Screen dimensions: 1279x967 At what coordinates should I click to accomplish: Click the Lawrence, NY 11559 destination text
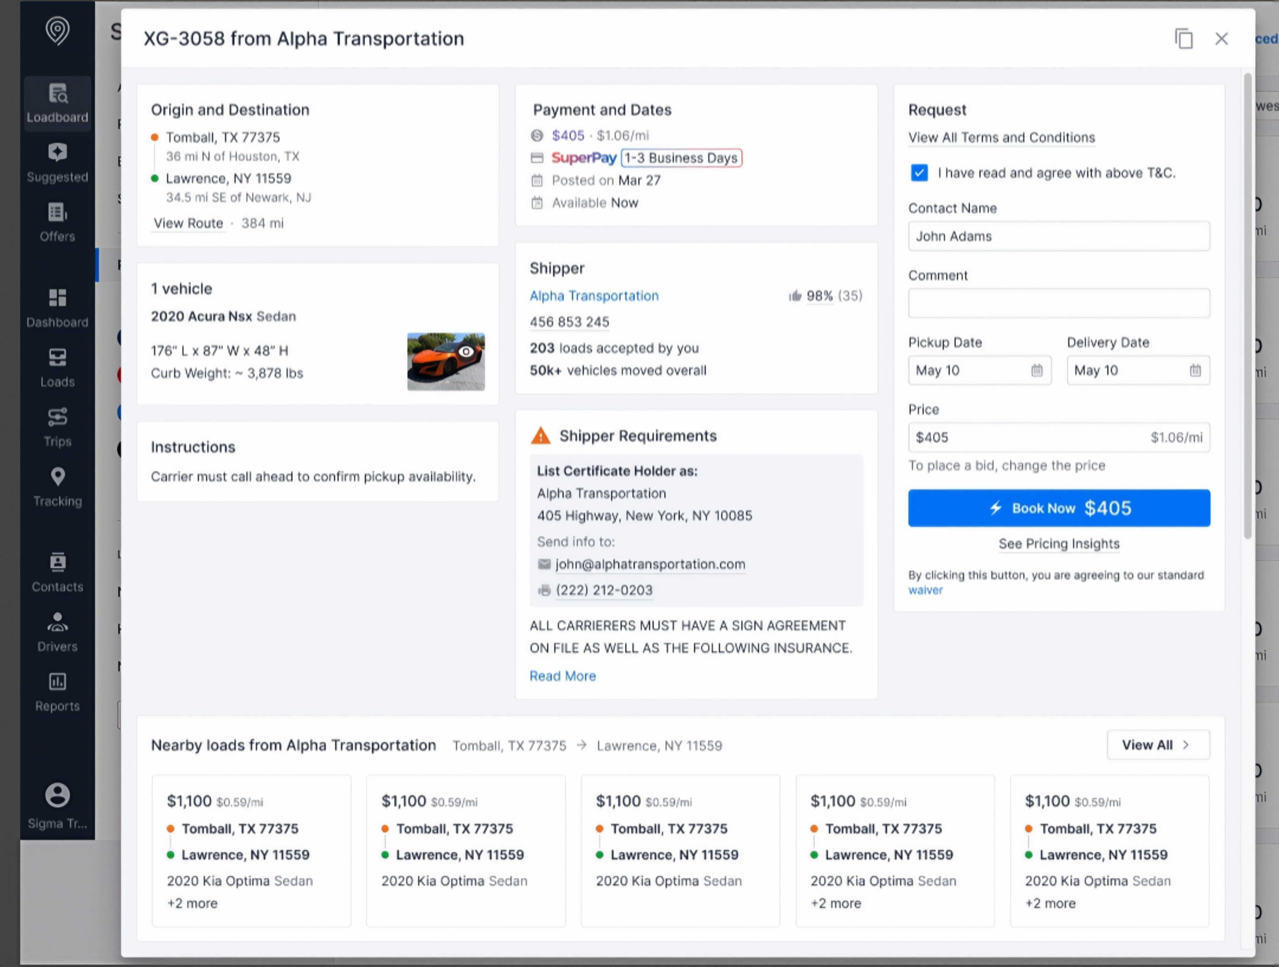(228, 179)
